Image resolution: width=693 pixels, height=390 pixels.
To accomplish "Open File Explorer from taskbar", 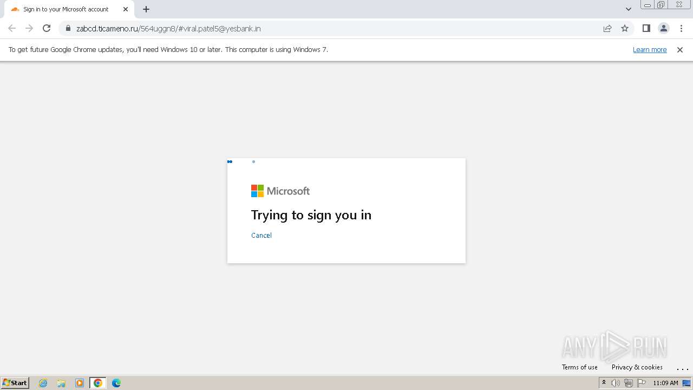I will click(61, 383).
